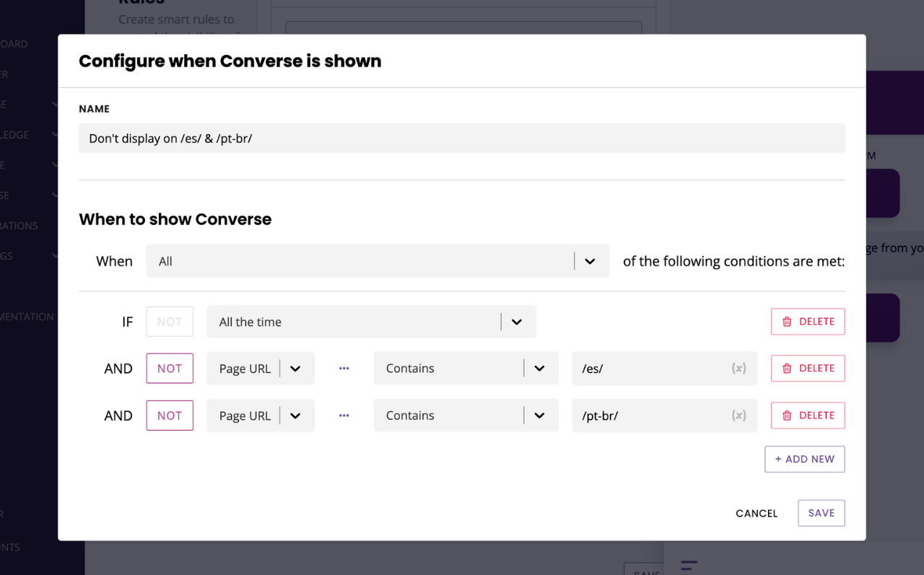Image resolution: width=924 pixels, height=575 pixels.
Task: Clear the /pt-br/ value with the x icon
Action: (x=738, y=416)
